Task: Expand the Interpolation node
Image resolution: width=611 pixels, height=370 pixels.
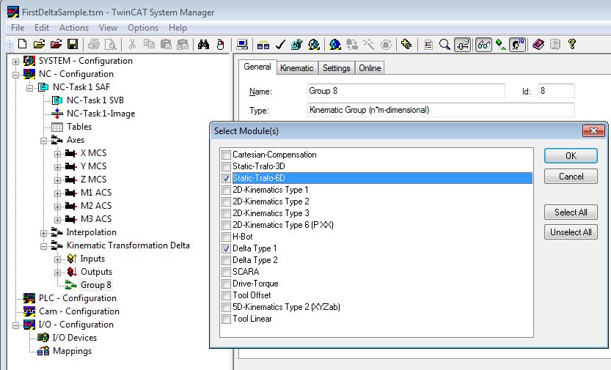Action: [x=44, y=233]
